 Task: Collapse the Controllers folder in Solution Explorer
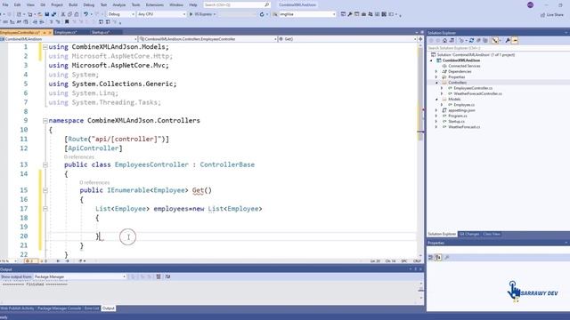tap(437, 83)
